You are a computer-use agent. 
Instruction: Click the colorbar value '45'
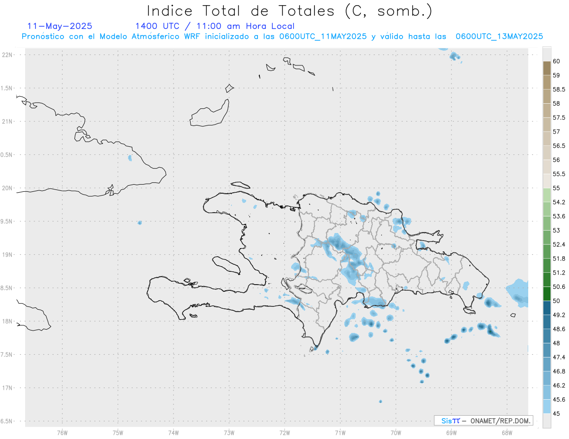coord(557,413)
